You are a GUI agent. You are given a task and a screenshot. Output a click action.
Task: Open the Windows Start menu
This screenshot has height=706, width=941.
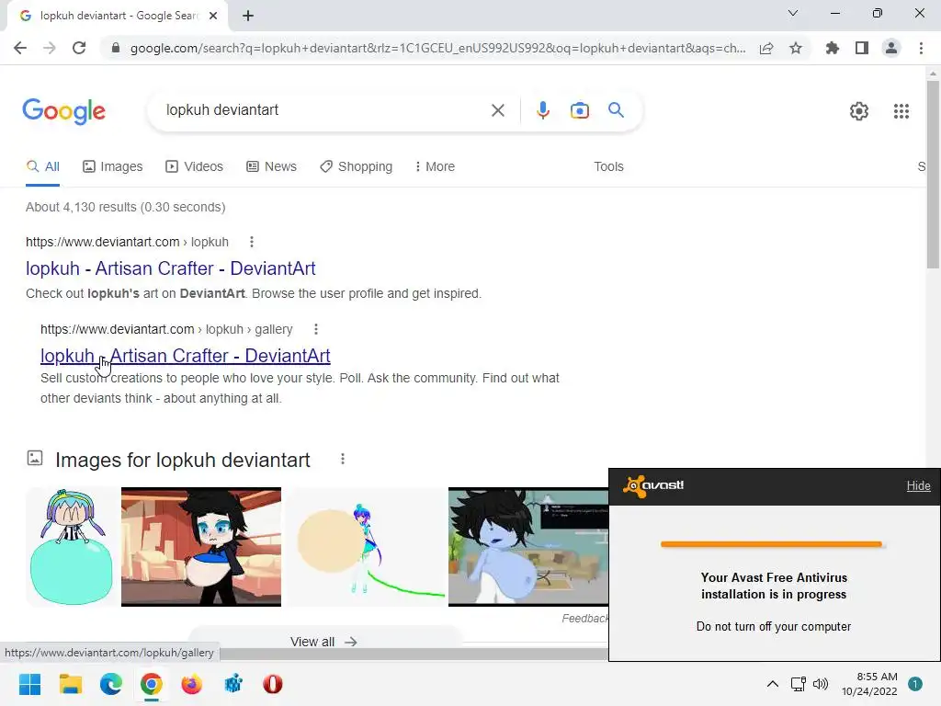point(29,684)
